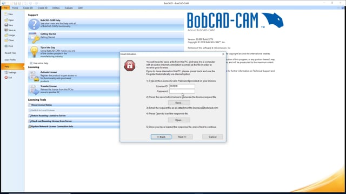Select the highlighted Help sidebar item
The image size is (346, 194).
coord(12,66)
